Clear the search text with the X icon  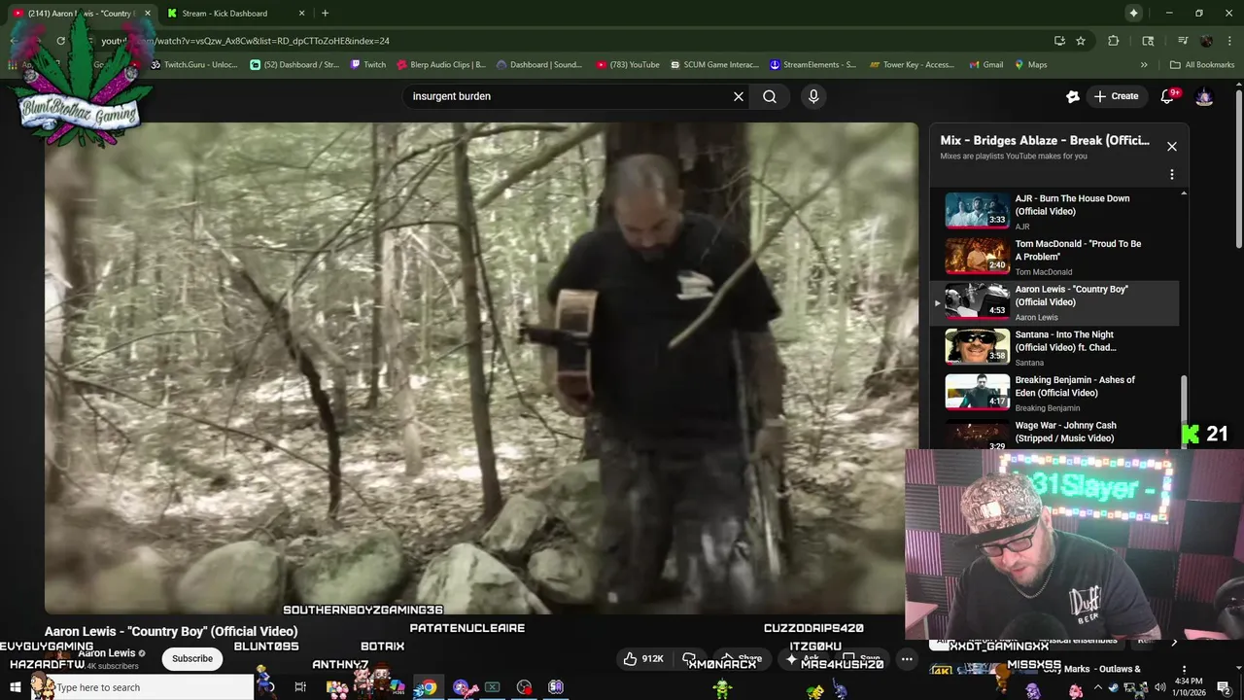(739, 96)
